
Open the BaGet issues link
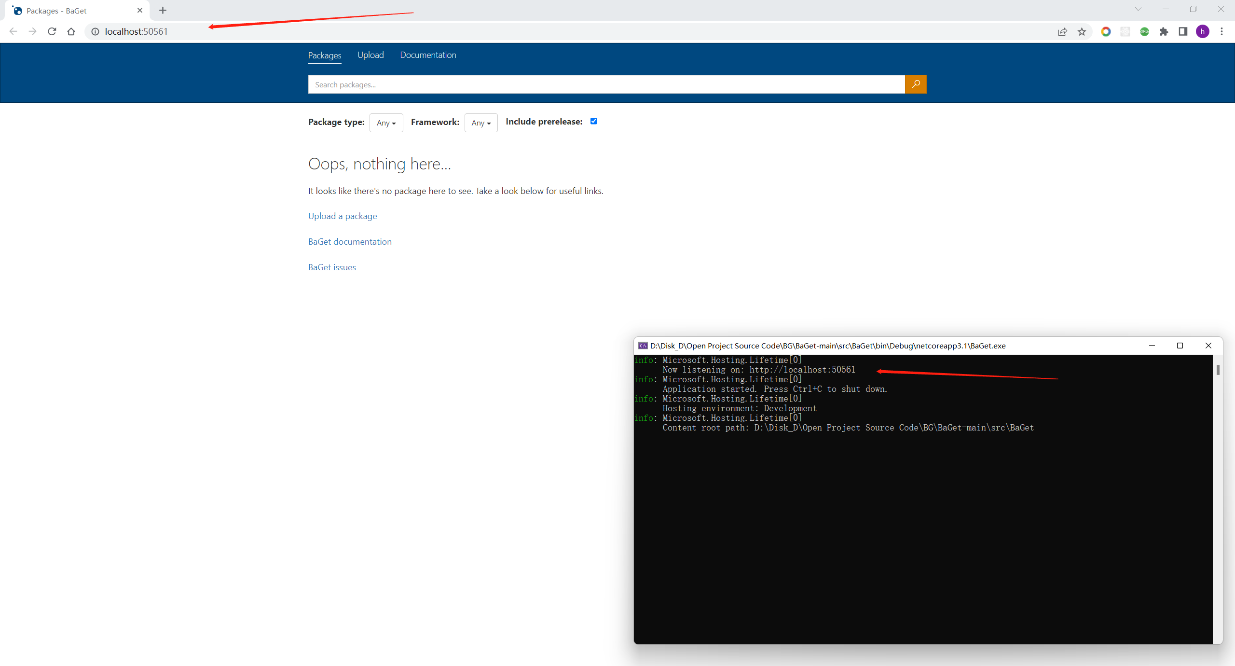(332, 267)
